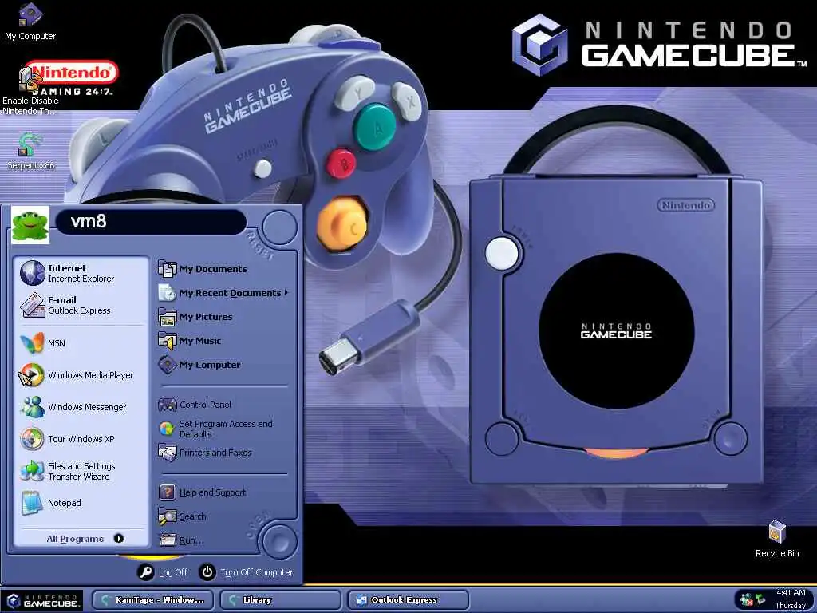Click the My Pictures label text
817x613 pixels.
click(206, 317)
